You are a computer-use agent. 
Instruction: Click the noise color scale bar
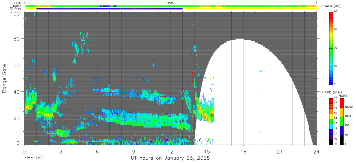tap(341, 121)
